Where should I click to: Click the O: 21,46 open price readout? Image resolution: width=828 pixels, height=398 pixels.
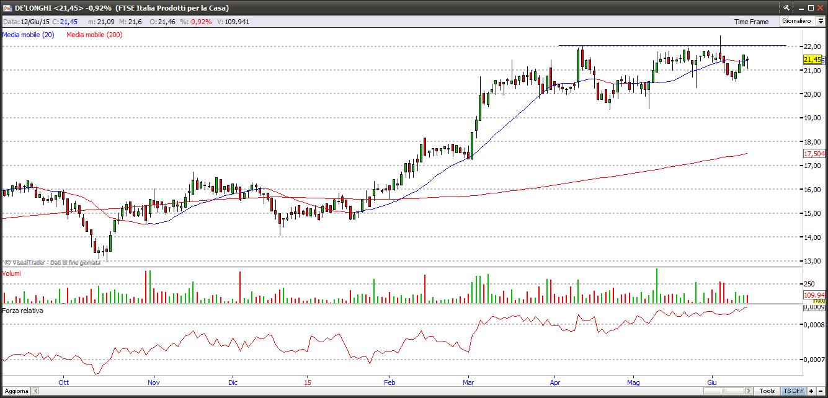pos(163,21)
